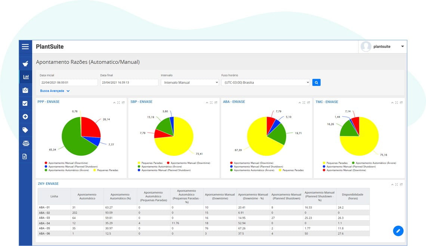Open the document sidebar icon
The image size is (426, 246).
pos(25,156)
